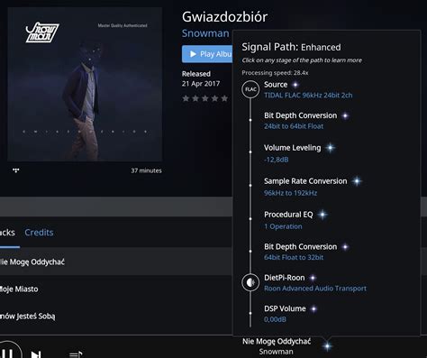Open the Snowman artist link
This screenshot has height=358, width=427.
[205, 33]
